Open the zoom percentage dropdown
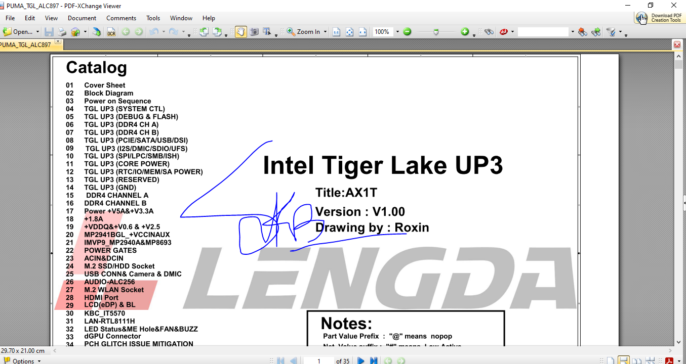The image size is (686, 364). coord(397,32)
